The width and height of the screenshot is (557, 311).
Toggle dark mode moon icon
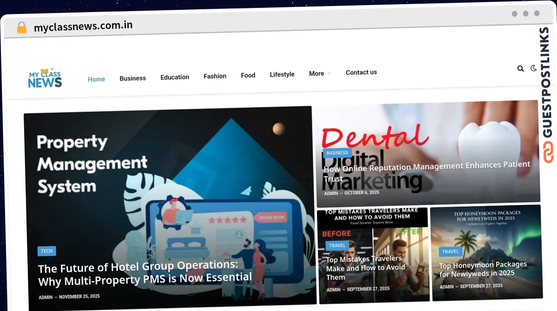pyautogui.click(x=534, y=68)
